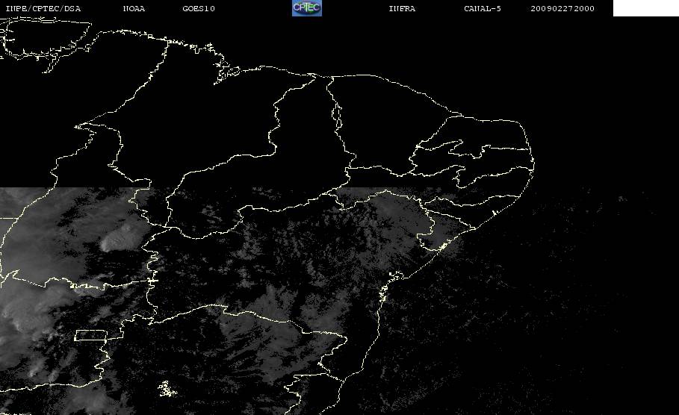Select the INPE/CPTEC/DSA header text

(43, 9)
